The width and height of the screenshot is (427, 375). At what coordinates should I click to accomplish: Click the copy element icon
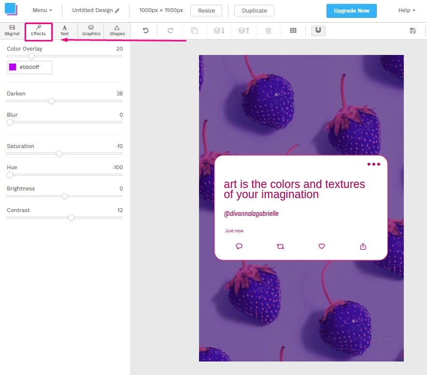point(194,31)
